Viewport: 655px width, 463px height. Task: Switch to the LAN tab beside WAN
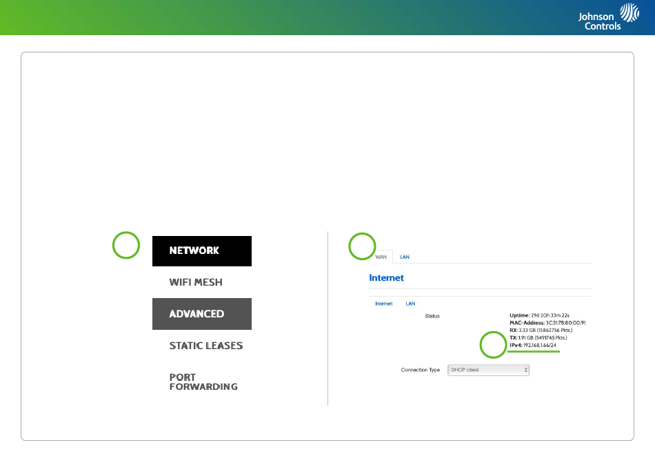click(x=405, y=257)
